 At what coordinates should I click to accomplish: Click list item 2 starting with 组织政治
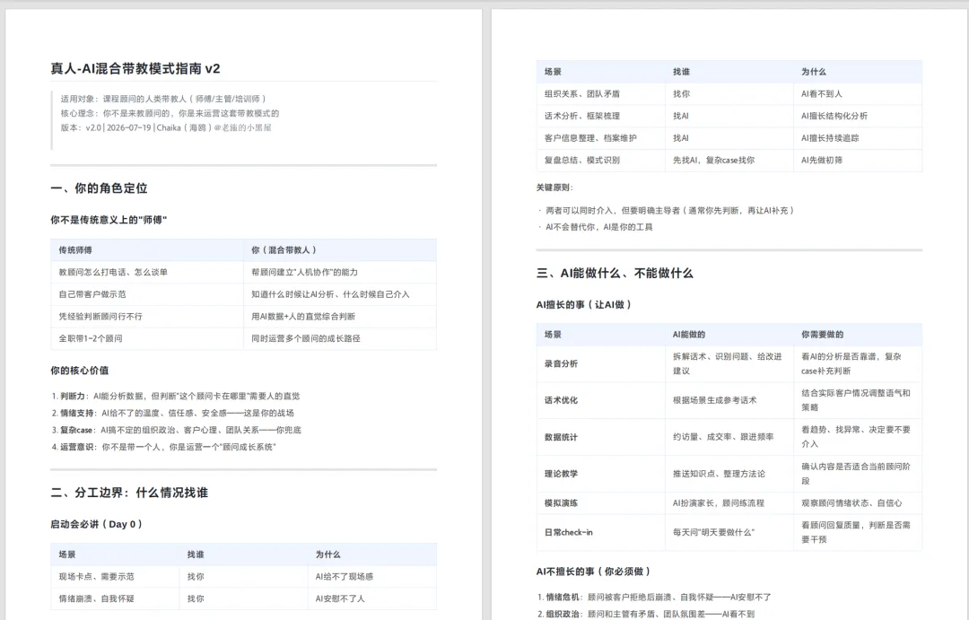coord(646,615)
